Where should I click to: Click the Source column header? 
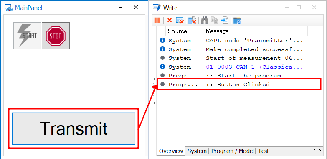pos(184,31)
